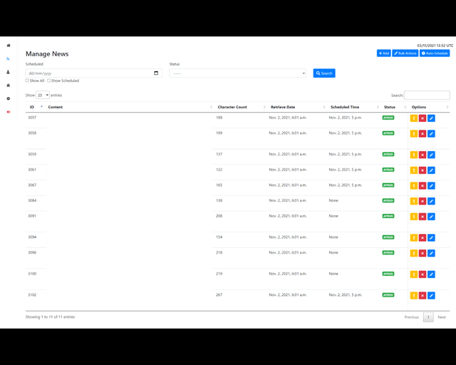Viewport: 456px width, 365px height.
Task: Delete news item 3061 with red X
Action: tap(423, 170)
